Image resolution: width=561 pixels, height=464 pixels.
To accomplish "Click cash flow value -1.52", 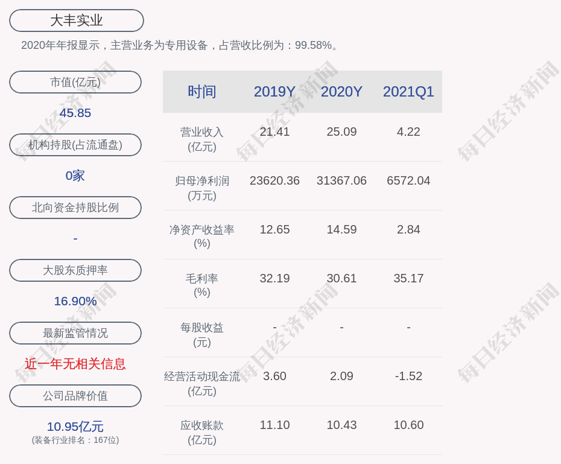I will coord(408,376).
